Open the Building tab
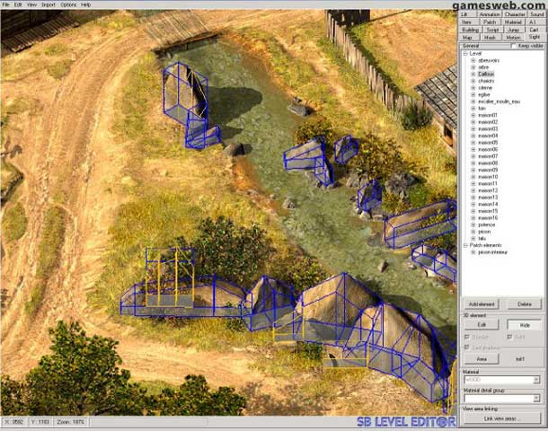Viewport: 548px width, 431px height. coord(470,30)
